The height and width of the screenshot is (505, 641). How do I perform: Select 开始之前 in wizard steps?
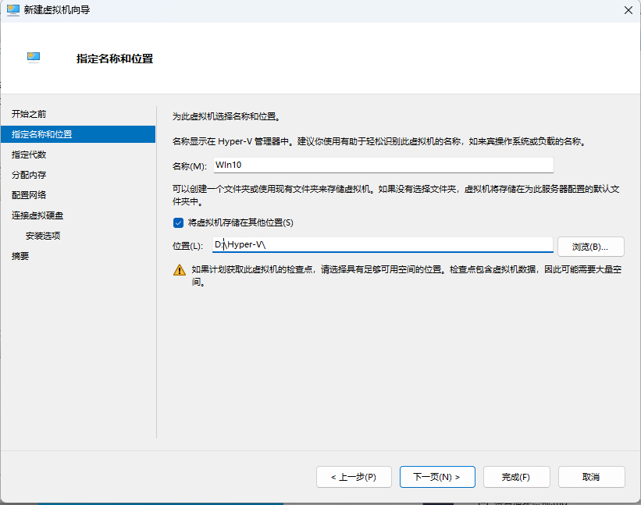(x=29, y=114)
